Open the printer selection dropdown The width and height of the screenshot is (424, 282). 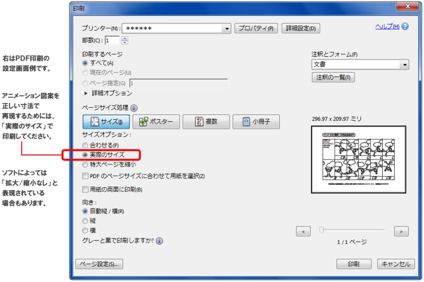pyautogui.click(x=227, y=29)
